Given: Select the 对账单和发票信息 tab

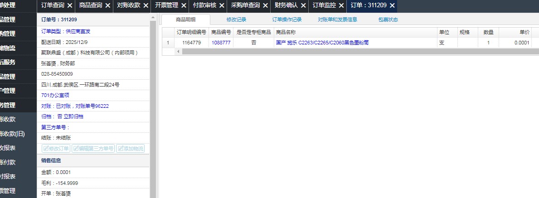Looking at the screenshot, I should [337, 20].
